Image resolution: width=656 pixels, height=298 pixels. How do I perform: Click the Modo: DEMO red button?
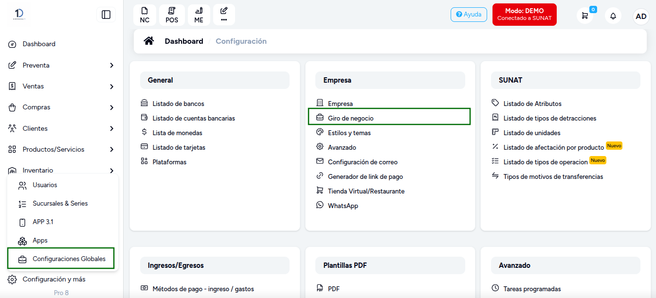[x=524, y=15]
